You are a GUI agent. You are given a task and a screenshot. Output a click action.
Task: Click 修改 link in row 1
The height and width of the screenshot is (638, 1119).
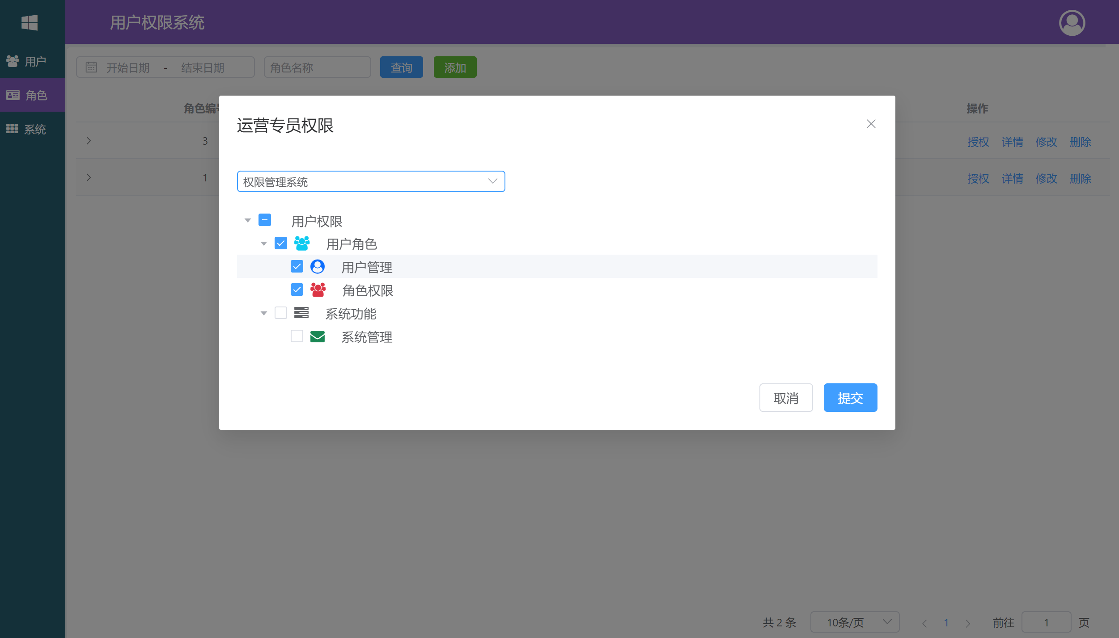[1046, 179]
